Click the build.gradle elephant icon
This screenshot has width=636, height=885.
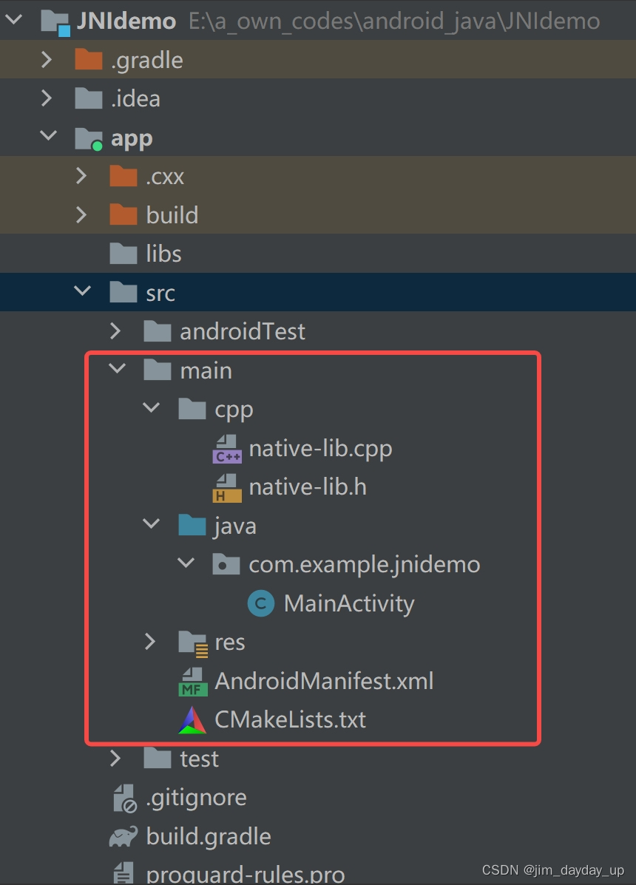tap(123, 836)
